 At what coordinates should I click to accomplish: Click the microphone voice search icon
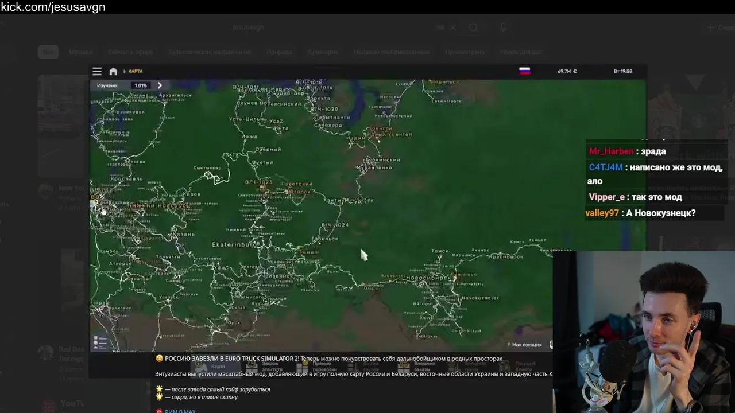503,27
